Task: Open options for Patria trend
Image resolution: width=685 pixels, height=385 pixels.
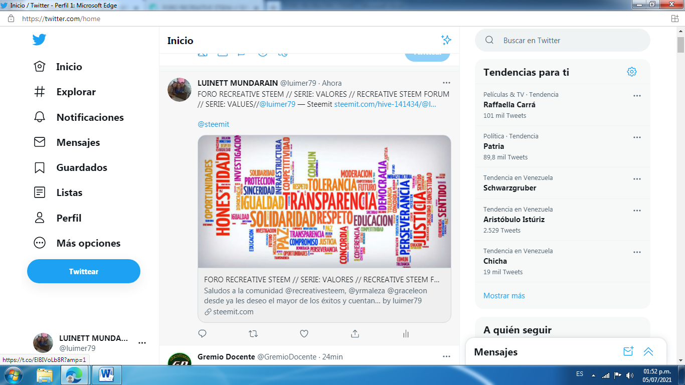Action: 637,137
